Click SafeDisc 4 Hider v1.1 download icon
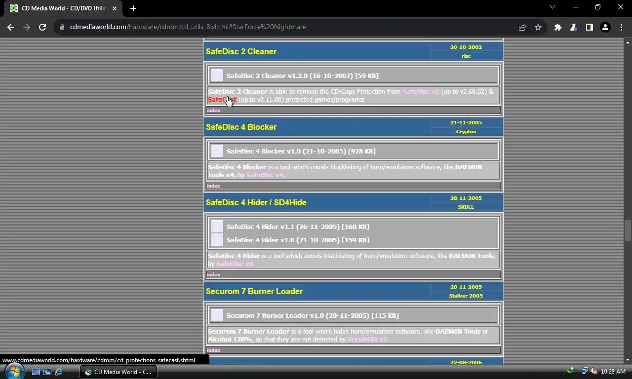The image size is (632, 379). coord(217,227)
